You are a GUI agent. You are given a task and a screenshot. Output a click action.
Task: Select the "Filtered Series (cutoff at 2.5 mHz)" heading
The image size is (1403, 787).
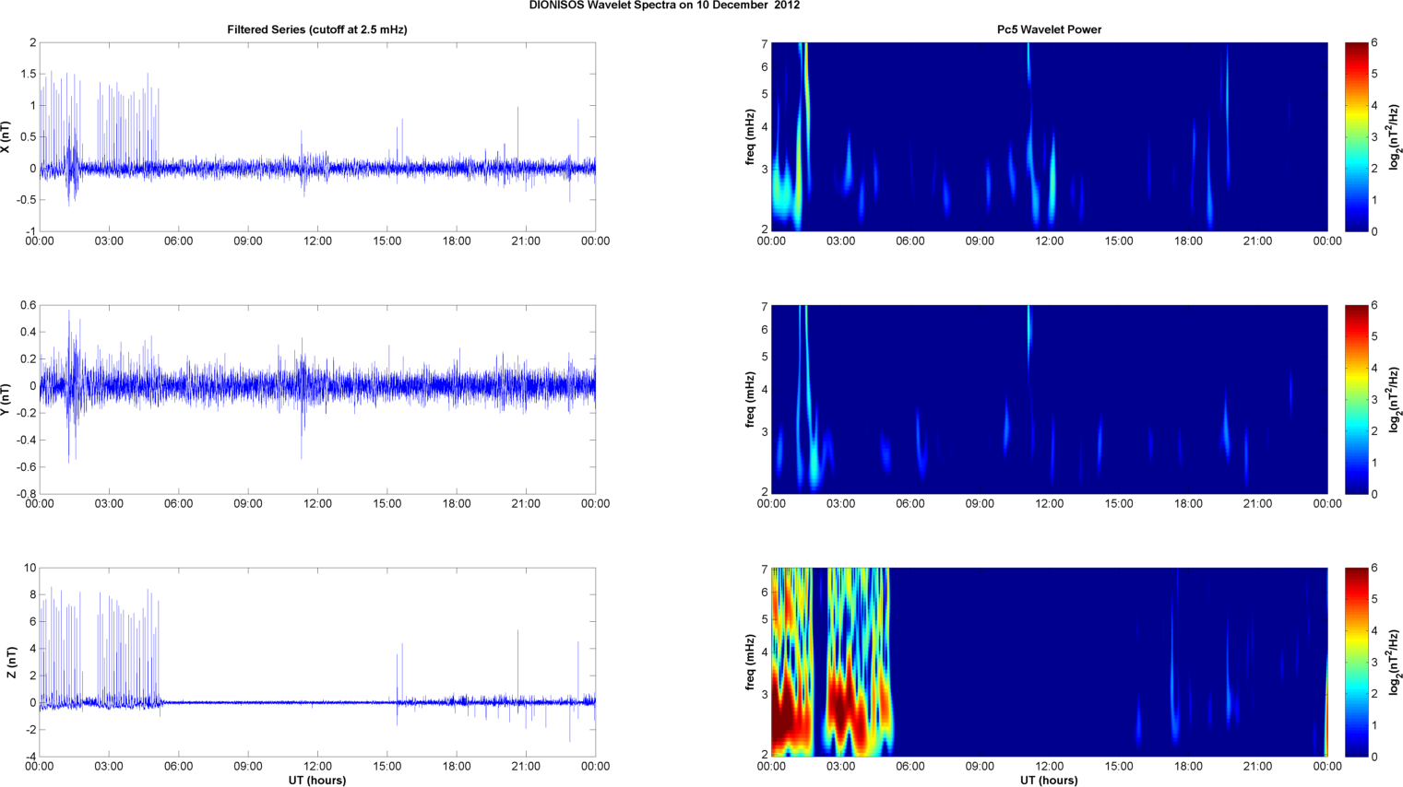coord(317,29)
